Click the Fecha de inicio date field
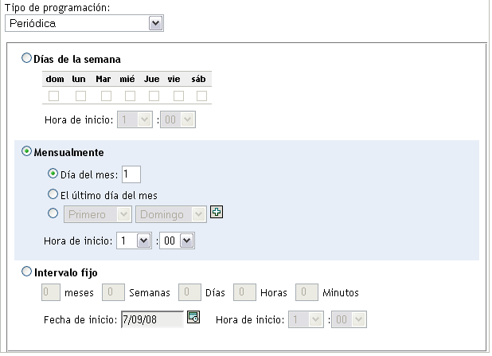 coord(150,320)
